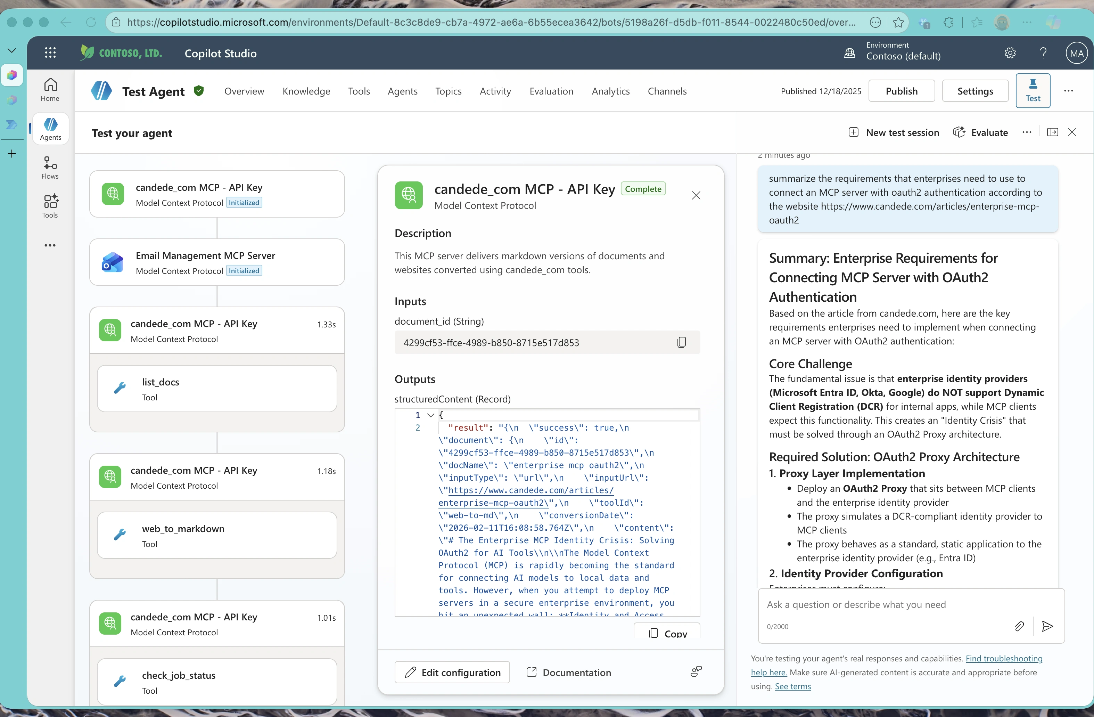The width and height of the screenshot is (1094, 717).
Task: Expand the browser sidebar chevron
Action: [12, 50]
